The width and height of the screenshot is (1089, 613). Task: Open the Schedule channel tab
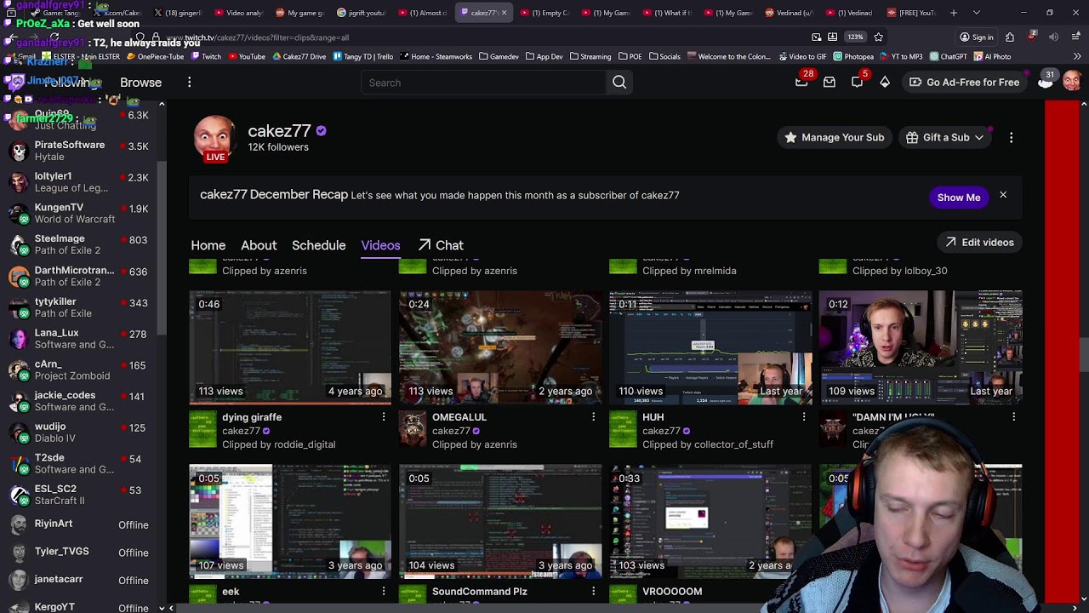319,245
